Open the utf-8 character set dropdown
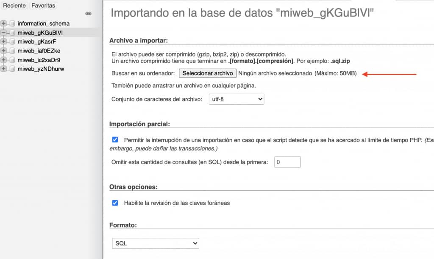The height and width of the screenshot is (259, 434). tap(237, 99)
